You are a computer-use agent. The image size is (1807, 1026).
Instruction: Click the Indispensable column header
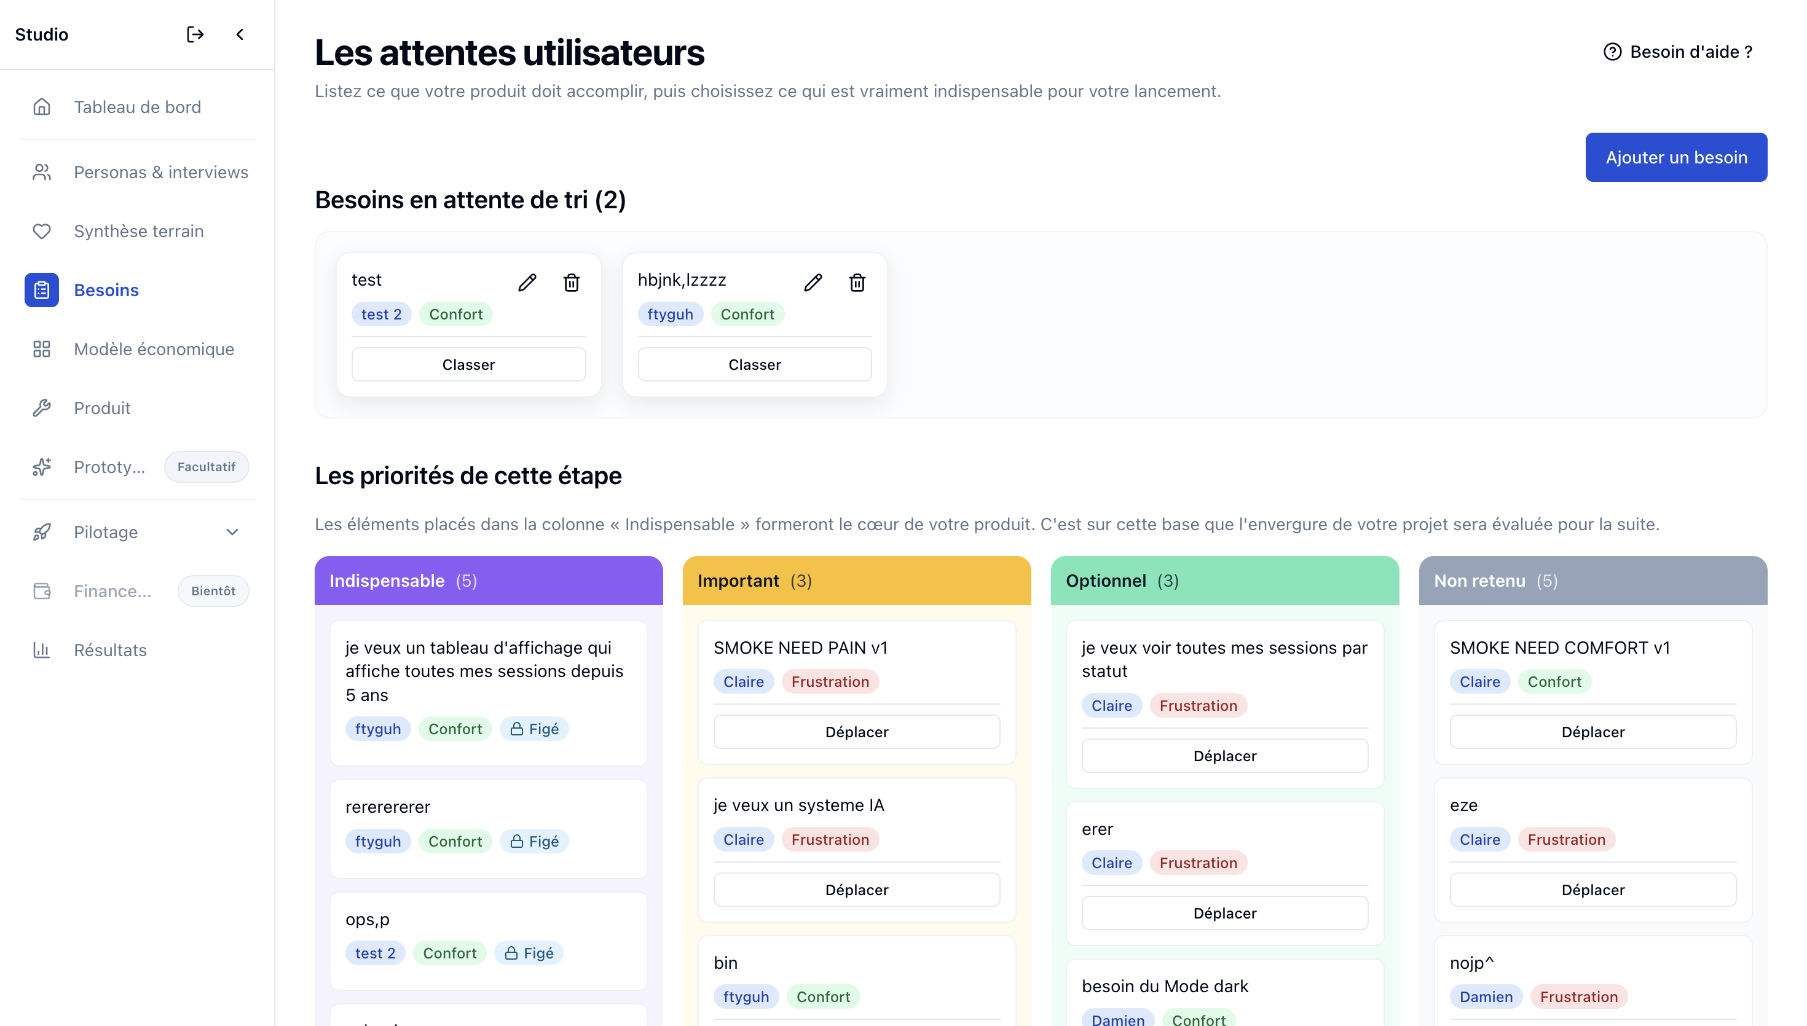(489, 581)
